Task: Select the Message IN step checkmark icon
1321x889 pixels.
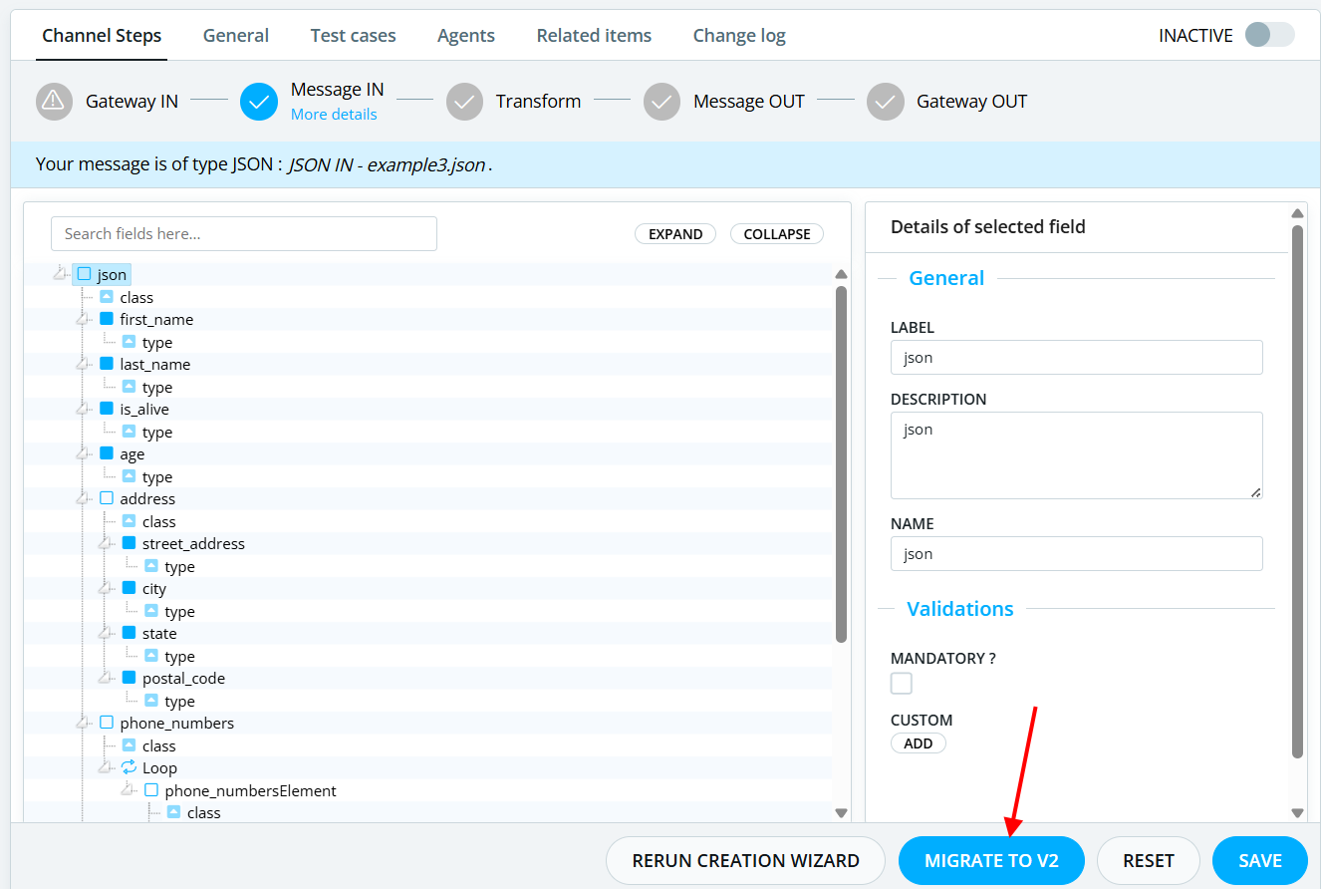Action: (x=259, y=101)
